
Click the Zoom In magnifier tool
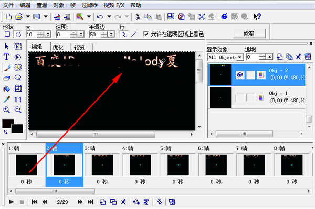coord(7,110)
